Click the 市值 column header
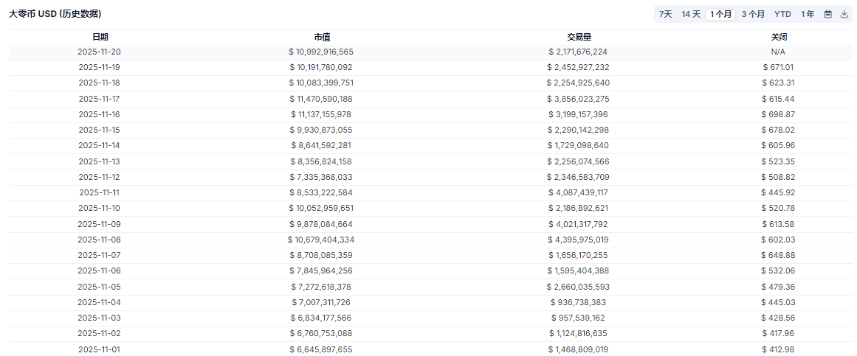857x356 pixels. [x=321, y=37]
